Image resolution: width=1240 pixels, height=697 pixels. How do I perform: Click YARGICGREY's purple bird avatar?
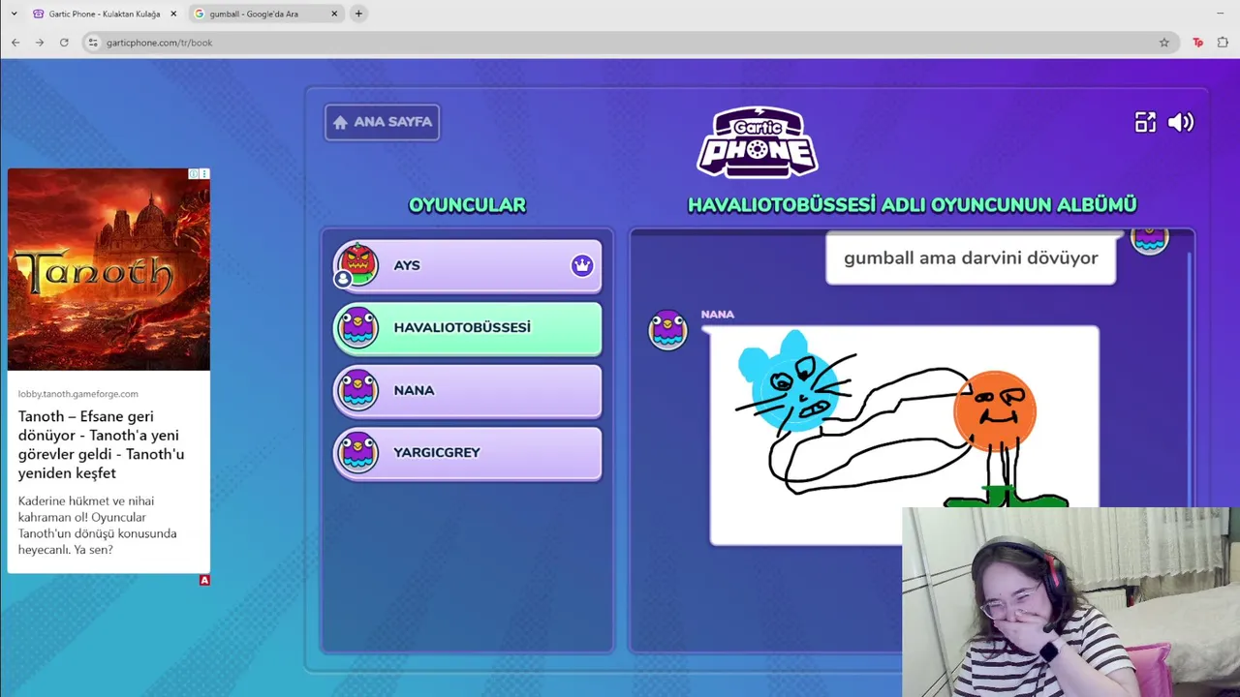pos(357,452)
